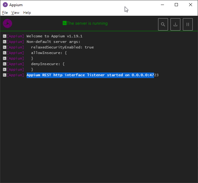
Task: Click log icon beside 'allowInsecure: {'
Action: click(x=5, y=53)
